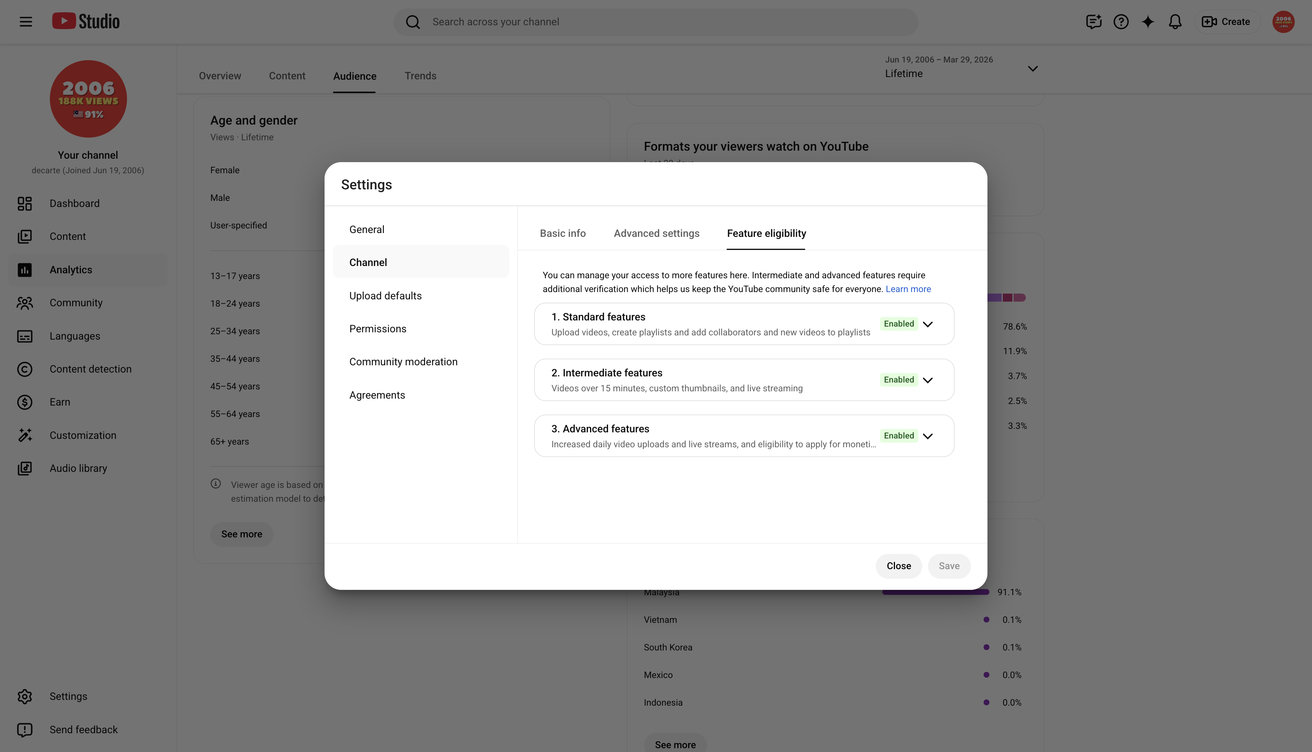1312x752 pixels.
Task: Select the Audience analytics tab
Action: 354,76
